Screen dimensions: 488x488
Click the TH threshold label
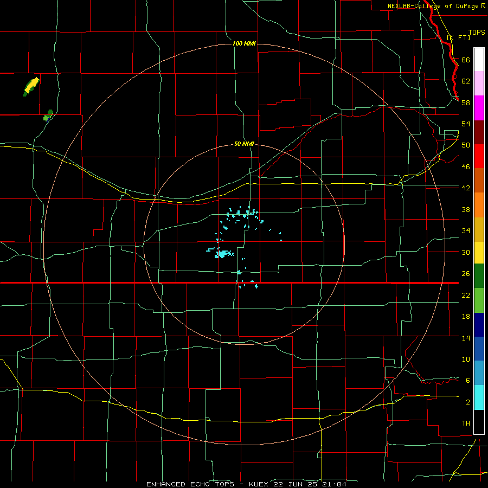[466, 423]
